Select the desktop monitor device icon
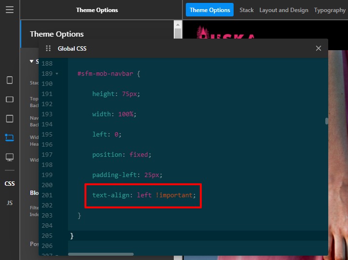The image size is (348, 260). point(10,157)
